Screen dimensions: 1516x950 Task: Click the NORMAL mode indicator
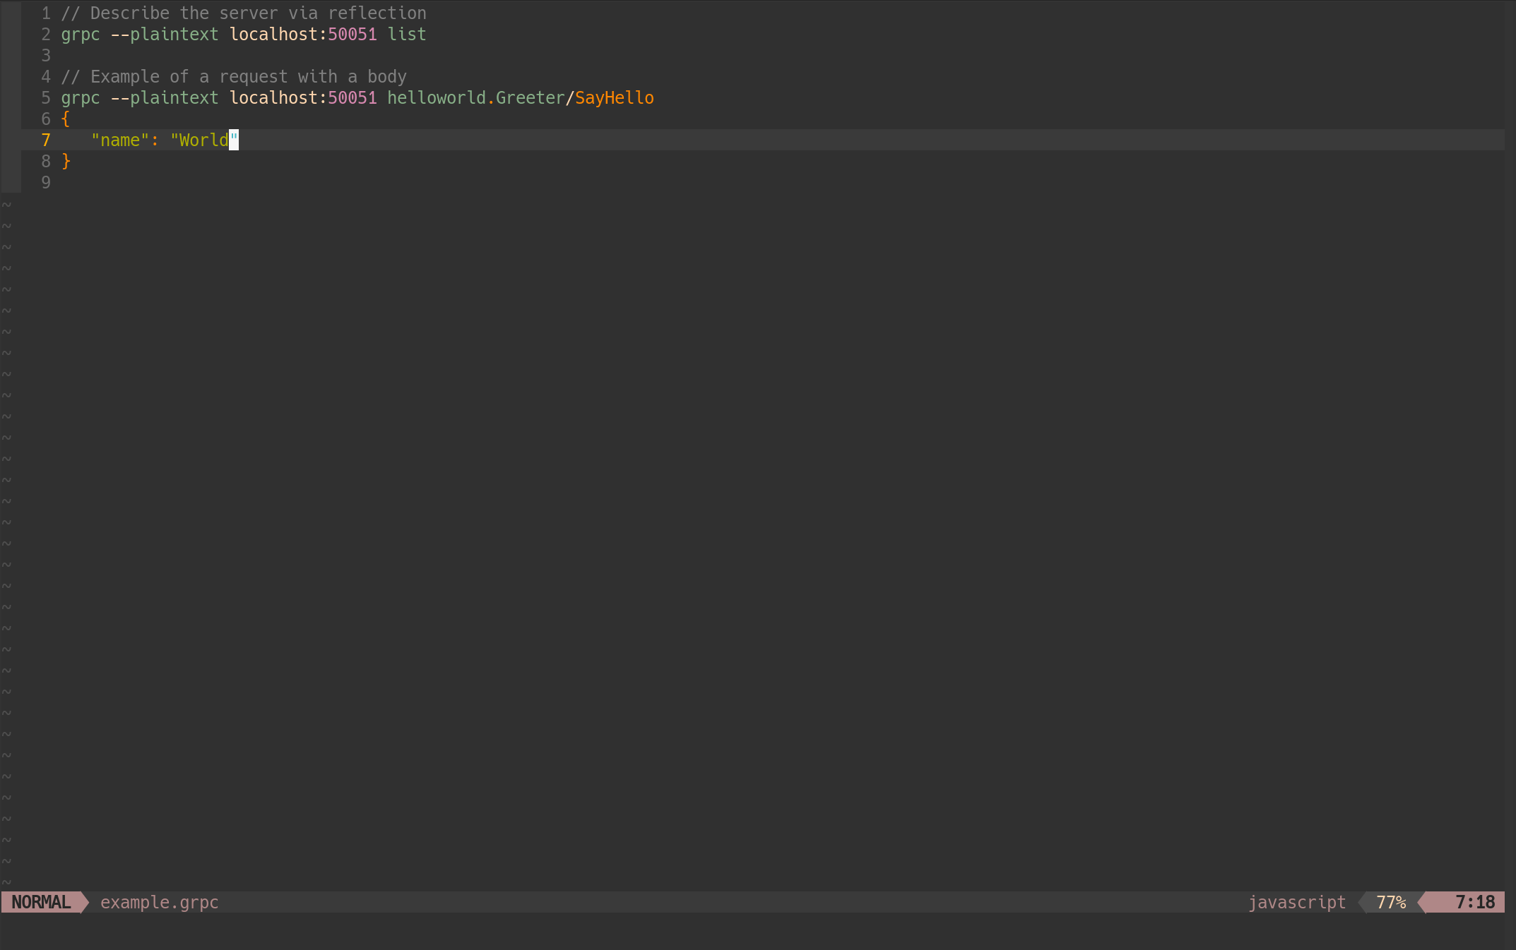click(x=41, y=902)
